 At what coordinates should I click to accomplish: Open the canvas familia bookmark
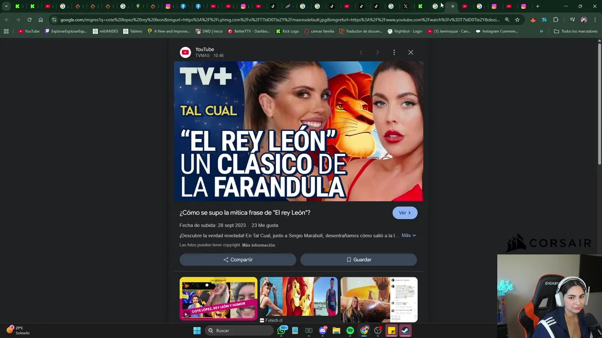click(319, 31)
